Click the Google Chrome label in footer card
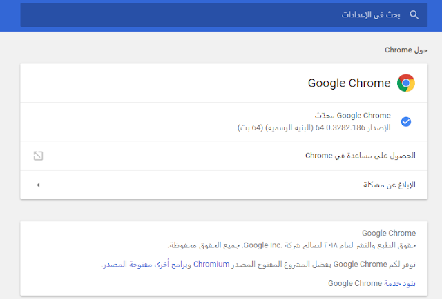Viewport: 442px width, 299px height. click(389, 233)
